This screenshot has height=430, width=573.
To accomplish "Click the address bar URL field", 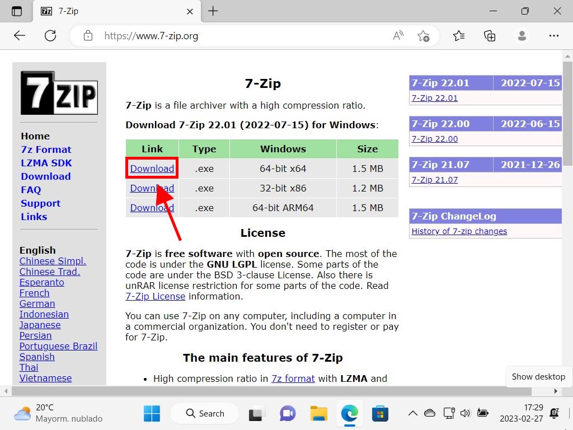I will click(235, 36).
